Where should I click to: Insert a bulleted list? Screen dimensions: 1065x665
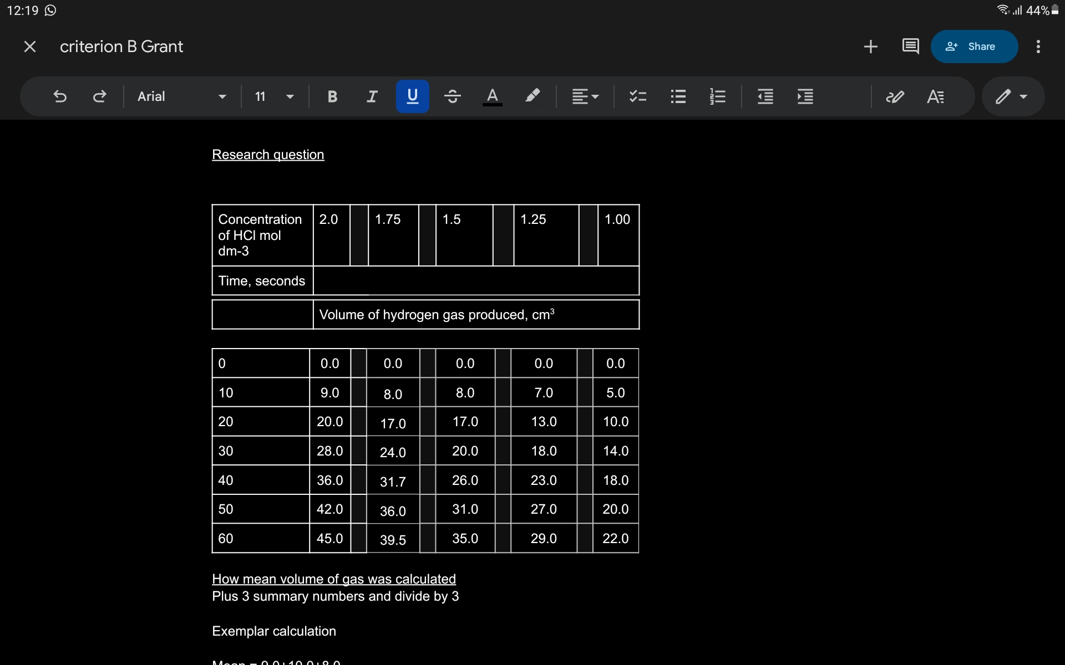point(678,96)
